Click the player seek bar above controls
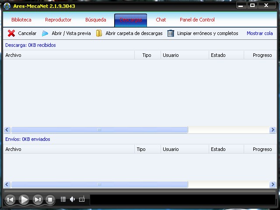The image size is (280, 210). click(140, 191)
